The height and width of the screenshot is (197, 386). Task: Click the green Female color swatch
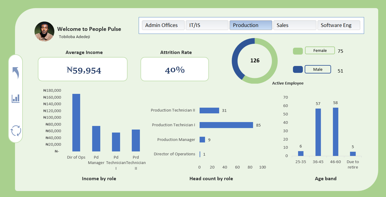298,51
